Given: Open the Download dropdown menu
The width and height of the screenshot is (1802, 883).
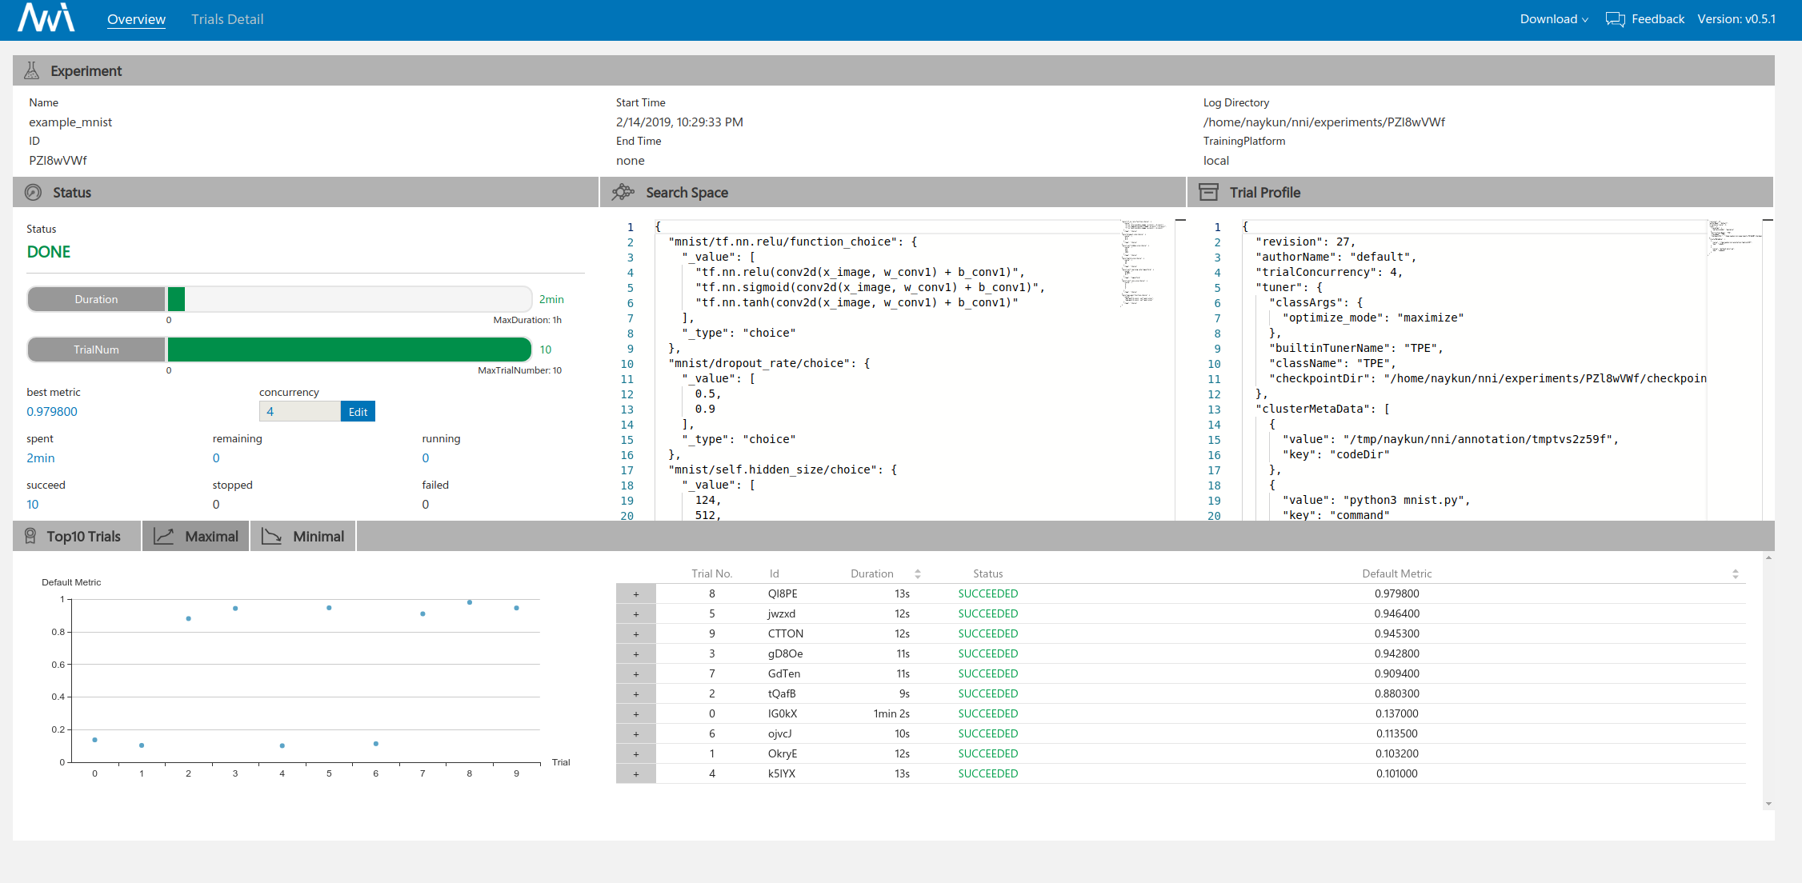Looking at the screenshot, I should pyautogui.click(x=1554, y=19).
